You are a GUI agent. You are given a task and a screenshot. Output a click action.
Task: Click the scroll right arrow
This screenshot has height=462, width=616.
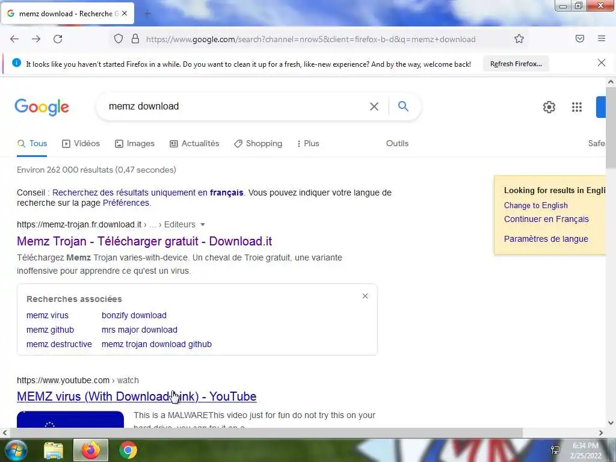601,433
